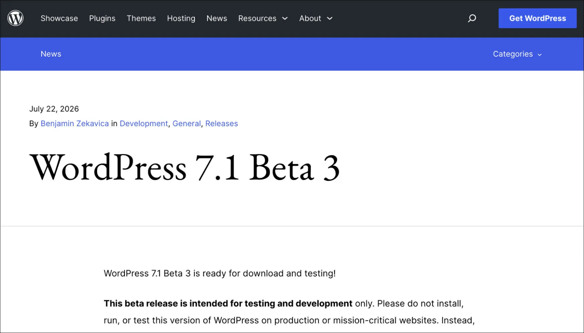Go to Plugins in top navigation
This screenshot has height=333, width=584.
(102, 18)
